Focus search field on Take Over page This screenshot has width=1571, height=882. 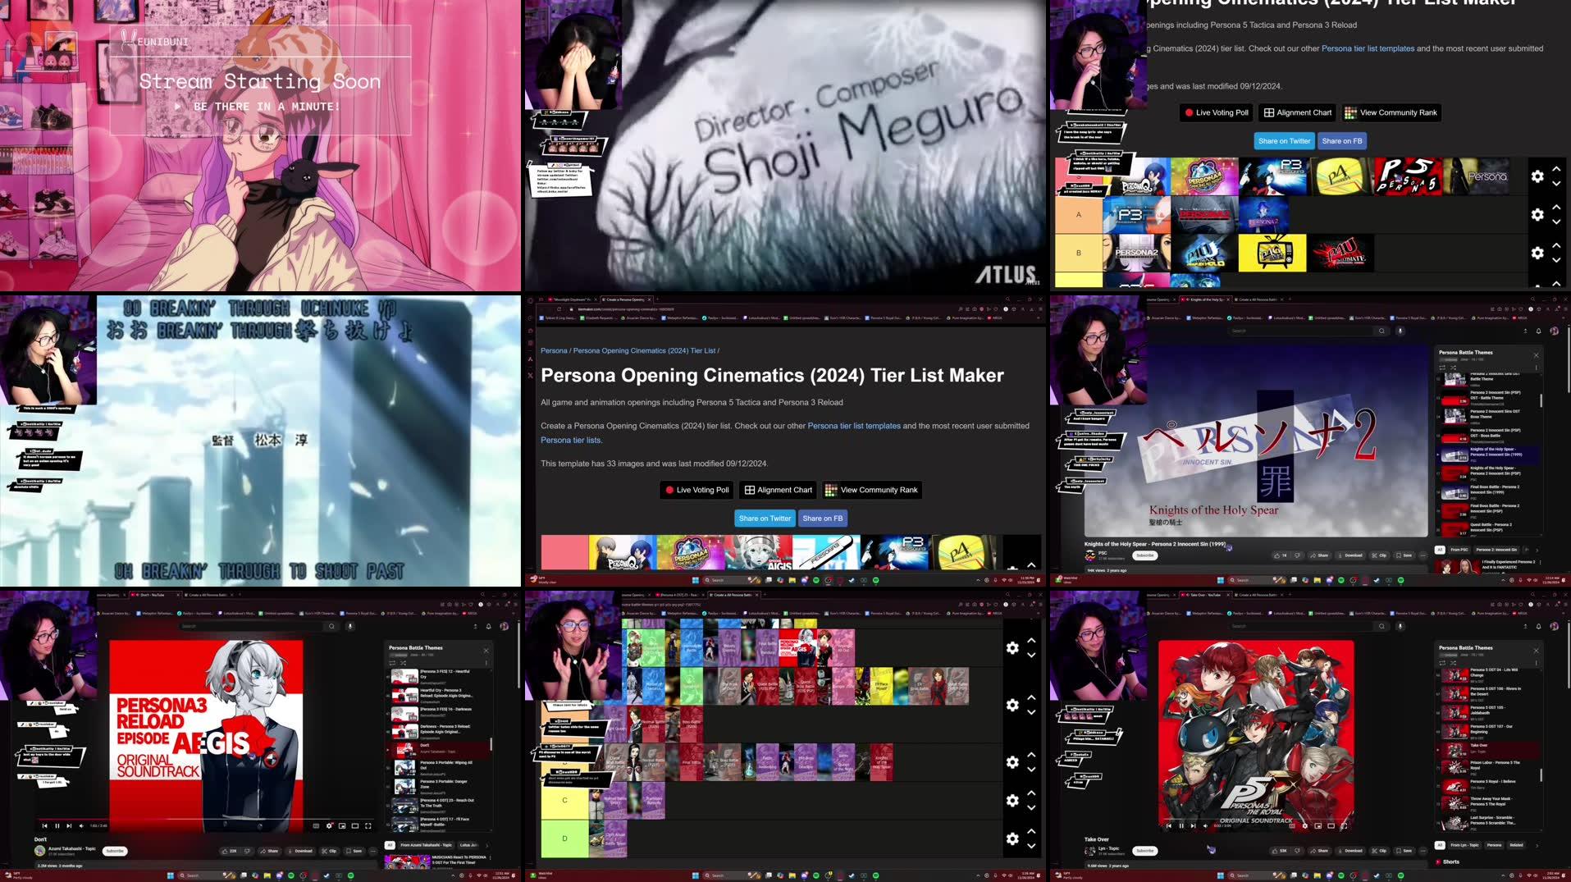[1303, 626]
